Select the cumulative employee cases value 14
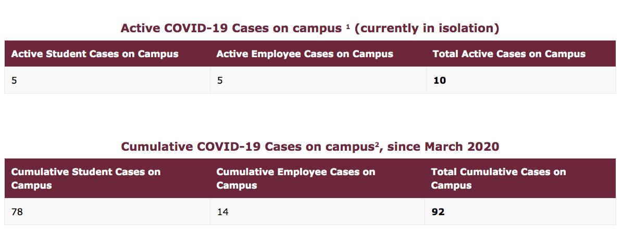The width and height of the screenshot is (623, 237). point(223,212)
